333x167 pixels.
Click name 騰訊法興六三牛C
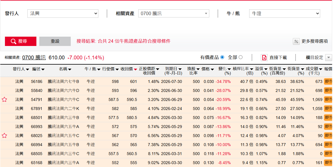(63, 154)
